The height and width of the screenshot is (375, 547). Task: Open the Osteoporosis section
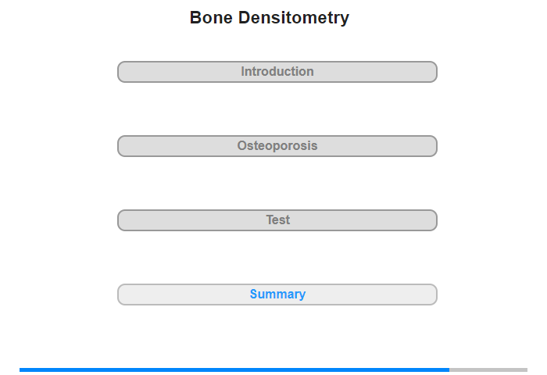click(x=277, y=146)
